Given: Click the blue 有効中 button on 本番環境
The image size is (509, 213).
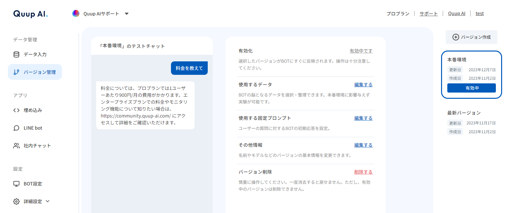Looking at the screenshot, I should 471,88.
